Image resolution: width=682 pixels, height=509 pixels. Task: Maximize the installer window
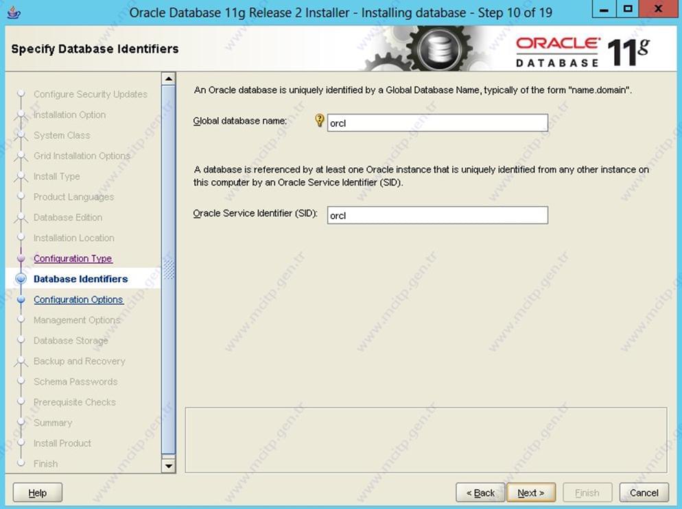[x=627, y=10]
